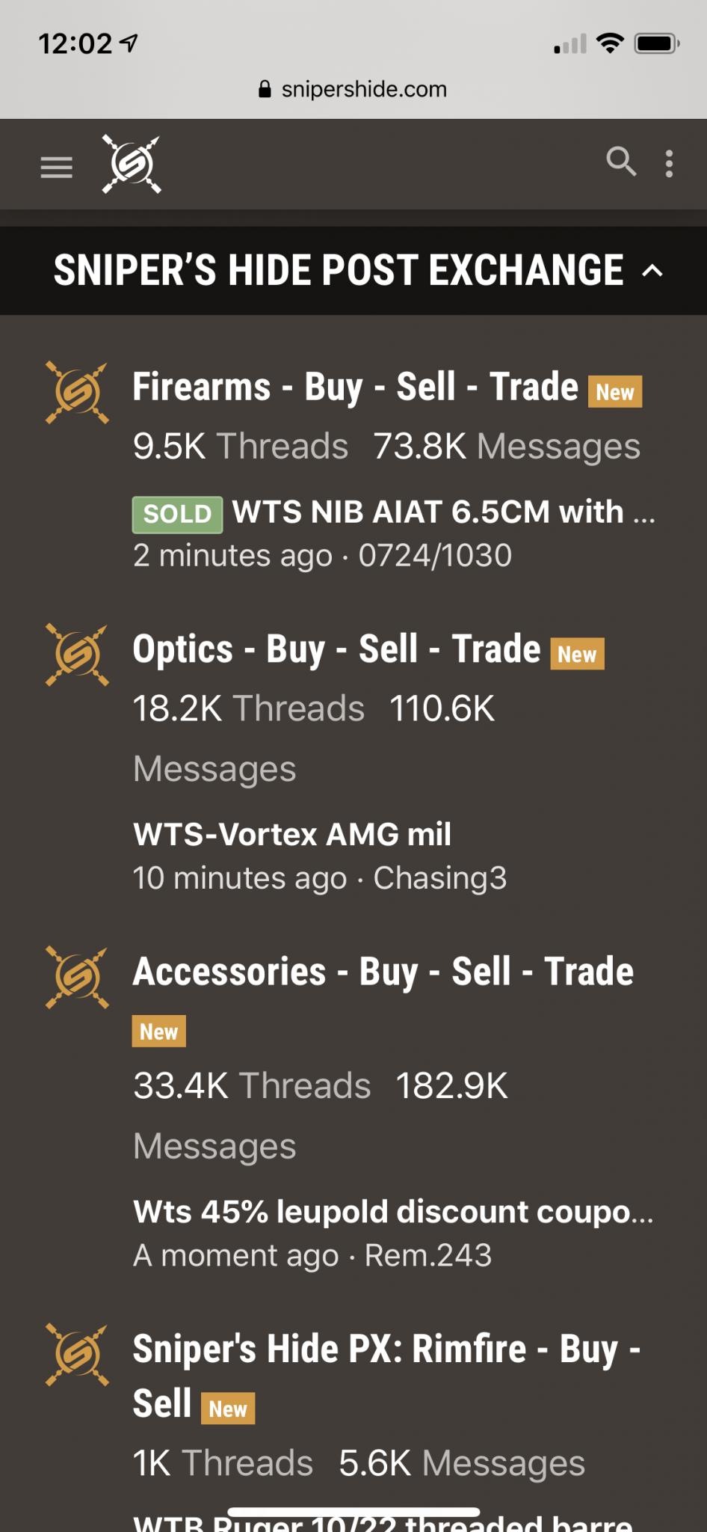The height and width of the screenshot is (1532, 707).
Task: Tap the Sniper's Hide site logo
Action: [x=132, y=164]
